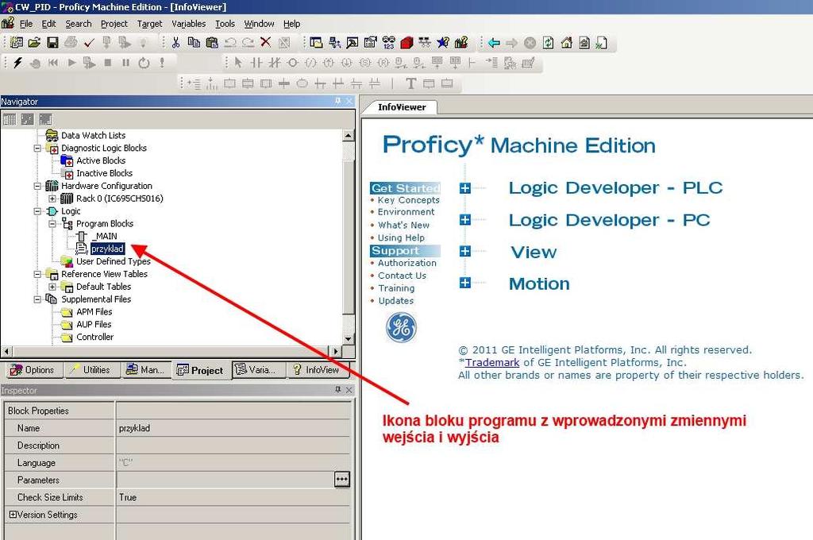Expand Logic Developer - PC section
This screenshot has height=540, width=813.
coord(465,220)
